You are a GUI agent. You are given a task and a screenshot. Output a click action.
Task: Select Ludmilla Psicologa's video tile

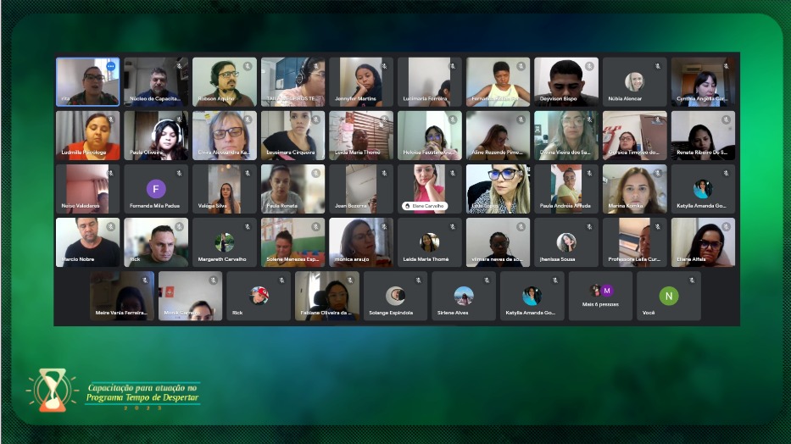coord(87,135)
